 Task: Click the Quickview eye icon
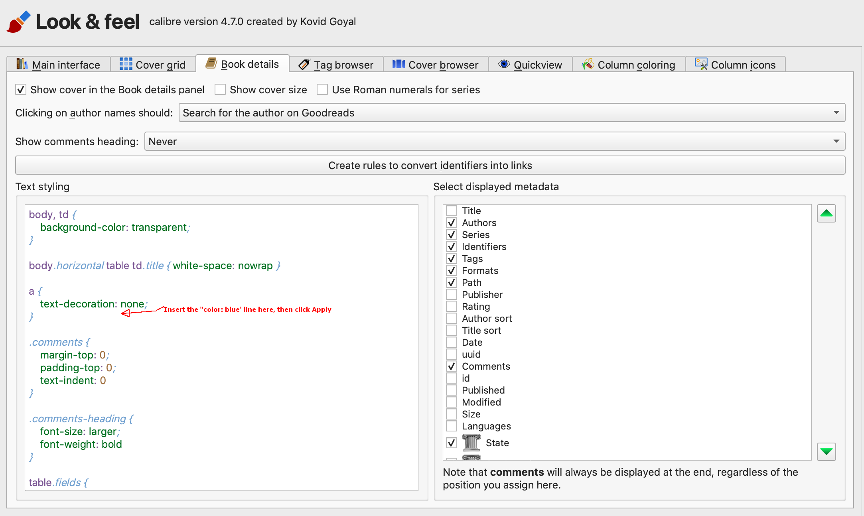tap(504, 64)
